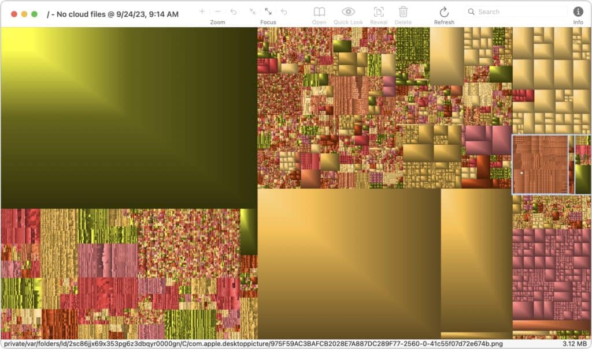592x349 pixels.
Task: Click the zoom in plus icon
Action: [202, 12]
